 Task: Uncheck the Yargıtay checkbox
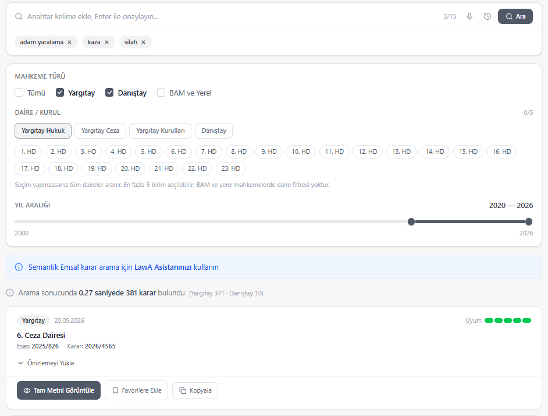click(x=60, y=93)
